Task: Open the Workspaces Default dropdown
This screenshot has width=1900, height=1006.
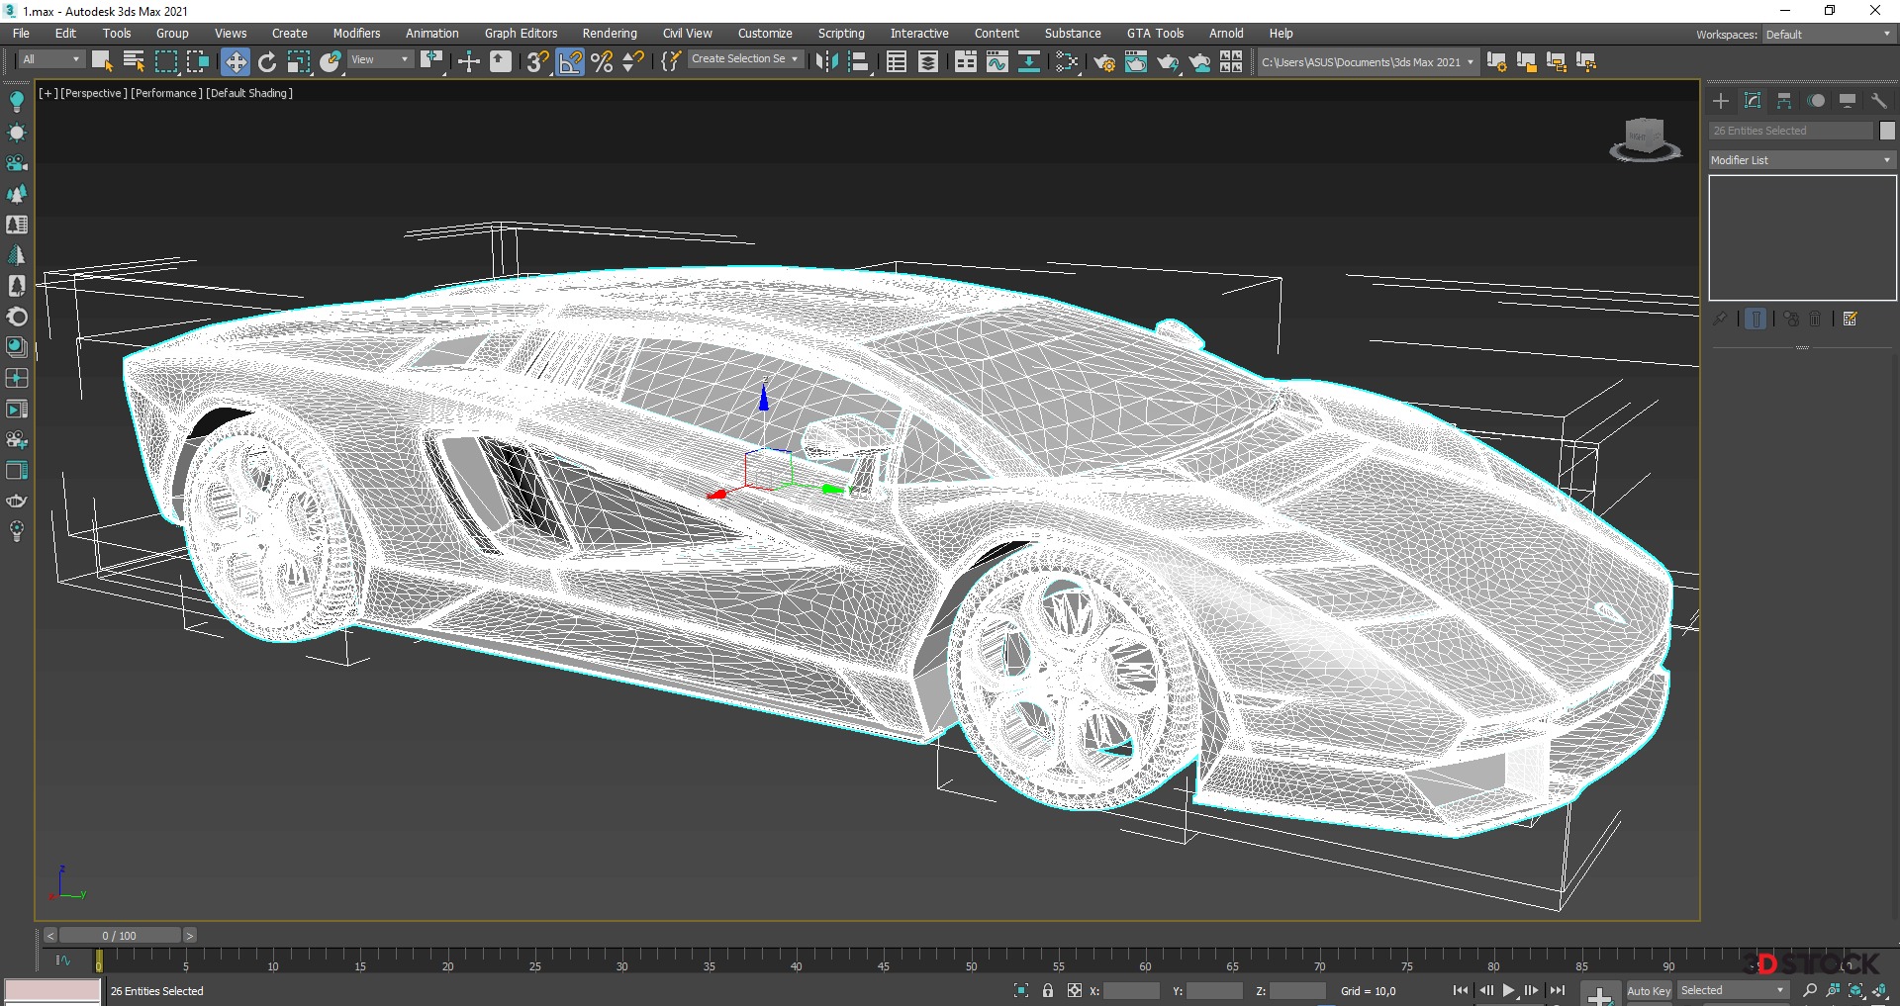Action: [x=1828, y=35]
